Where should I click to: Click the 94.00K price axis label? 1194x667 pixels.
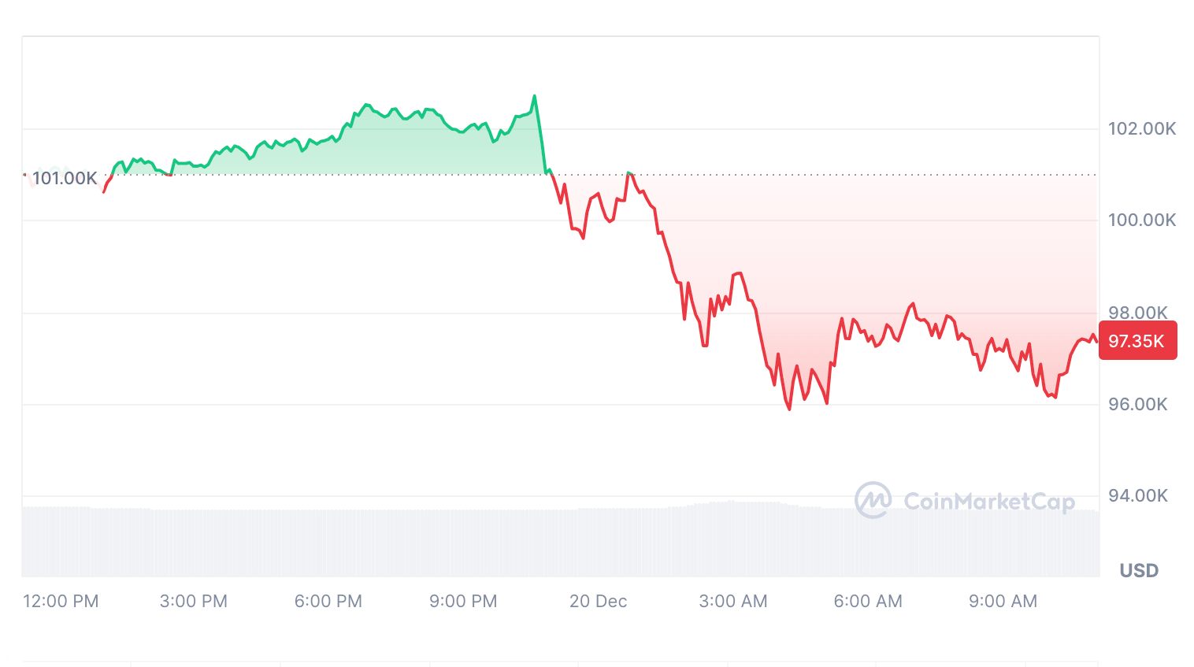tap(1138, 496)
